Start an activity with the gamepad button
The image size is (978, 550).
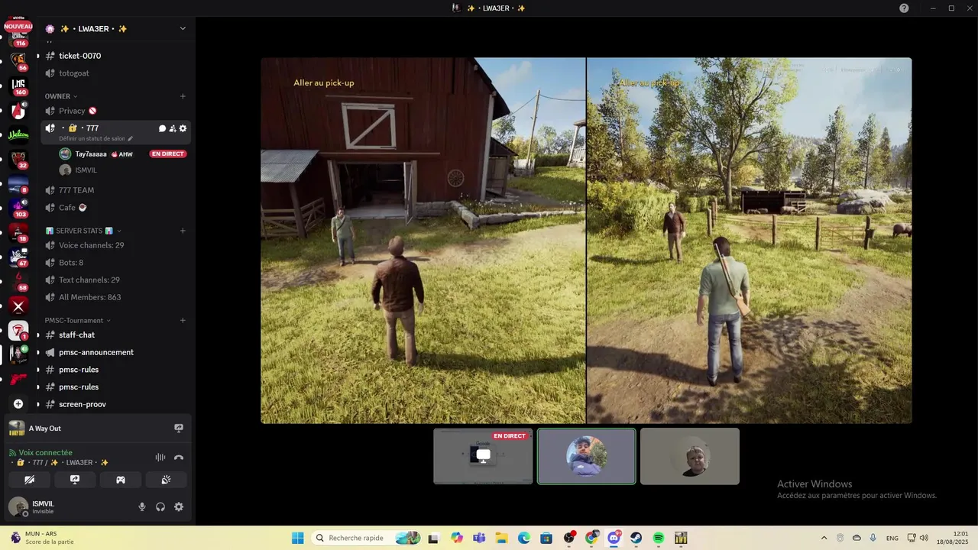click(120, 480)
